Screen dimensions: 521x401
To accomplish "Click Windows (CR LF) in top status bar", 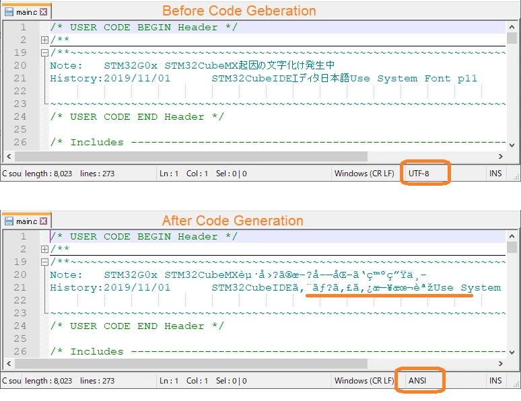I will click(364, 174).
